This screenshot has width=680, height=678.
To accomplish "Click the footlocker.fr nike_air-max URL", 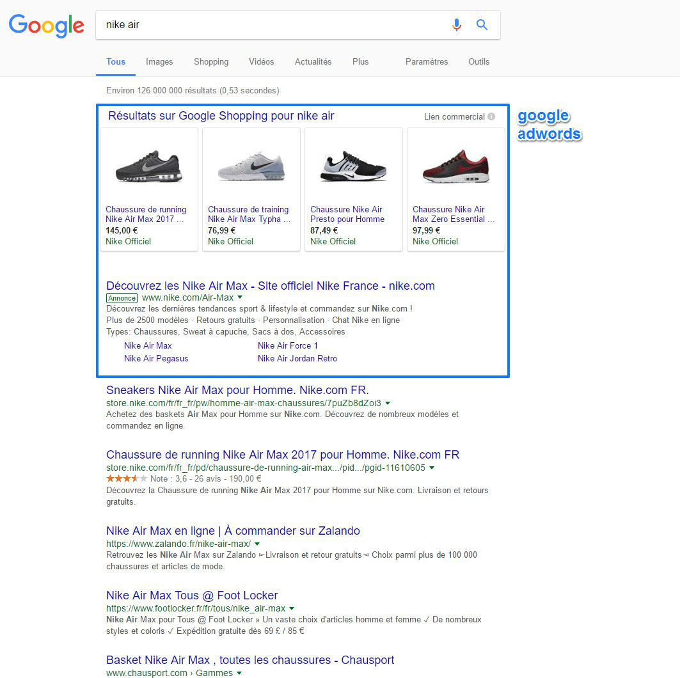I will 196,608.
